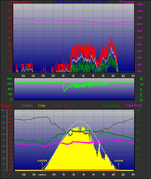Click the grey 'Umidita' legend label
Viewport: 151px width, 179px height.
point(27,105)
